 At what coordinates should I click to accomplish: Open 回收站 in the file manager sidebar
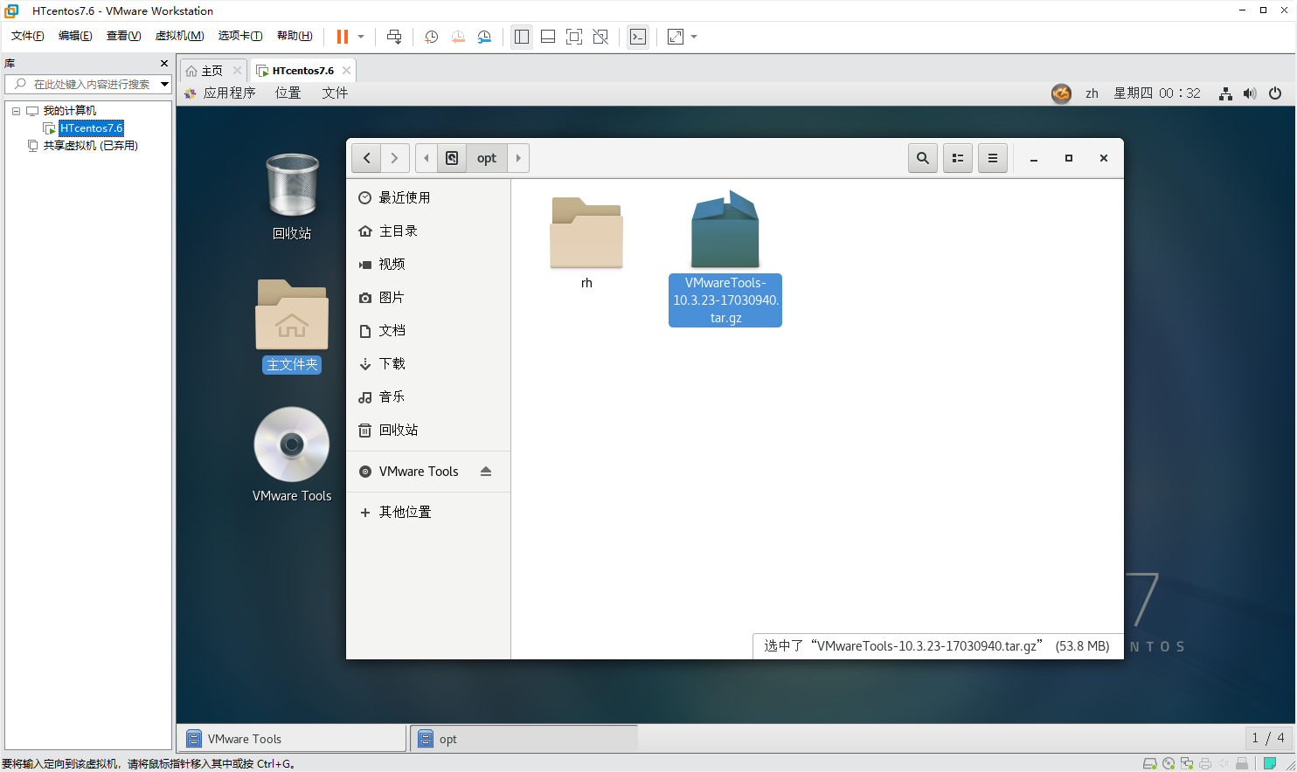(428, 431)
